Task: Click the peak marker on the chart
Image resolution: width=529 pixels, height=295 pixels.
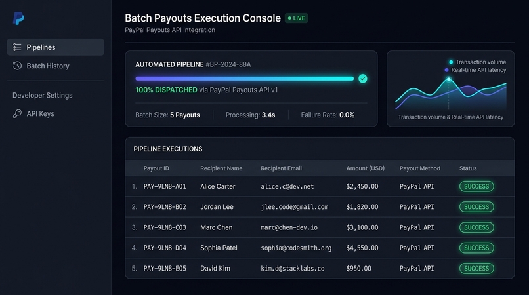Action: click(449, 79)
